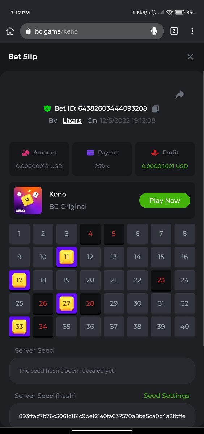Viewport: 204px width, 434px height.
Task: Select the gem tile number 17
Action: point(20,280)
